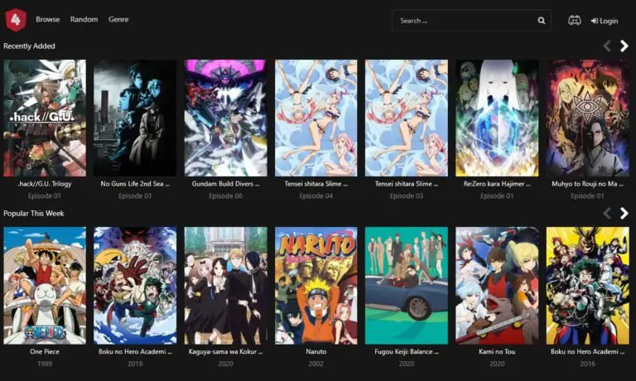Click the year 2019 under Boku no Hero
This screenshot has height=381, width=636.
(x=135, y=364)
